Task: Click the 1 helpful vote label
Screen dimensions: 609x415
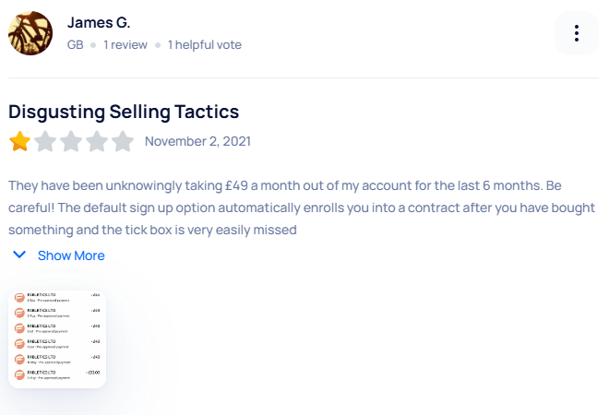Action: [205, 44]
